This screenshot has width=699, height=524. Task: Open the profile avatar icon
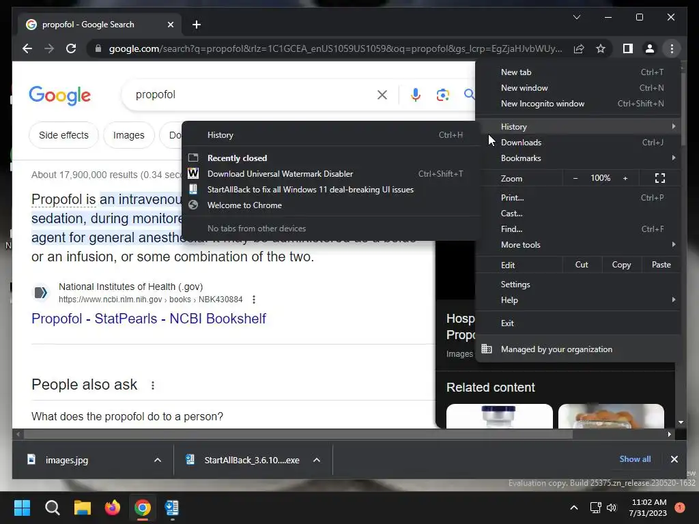650,48
